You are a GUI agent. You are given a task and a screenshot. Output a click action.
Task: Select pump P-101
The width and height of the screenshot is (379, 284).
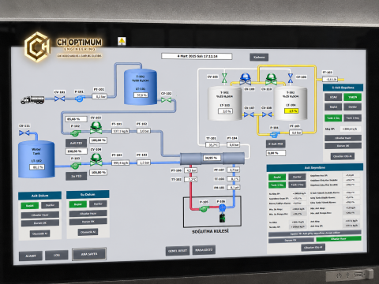click(x=79, y=99)
